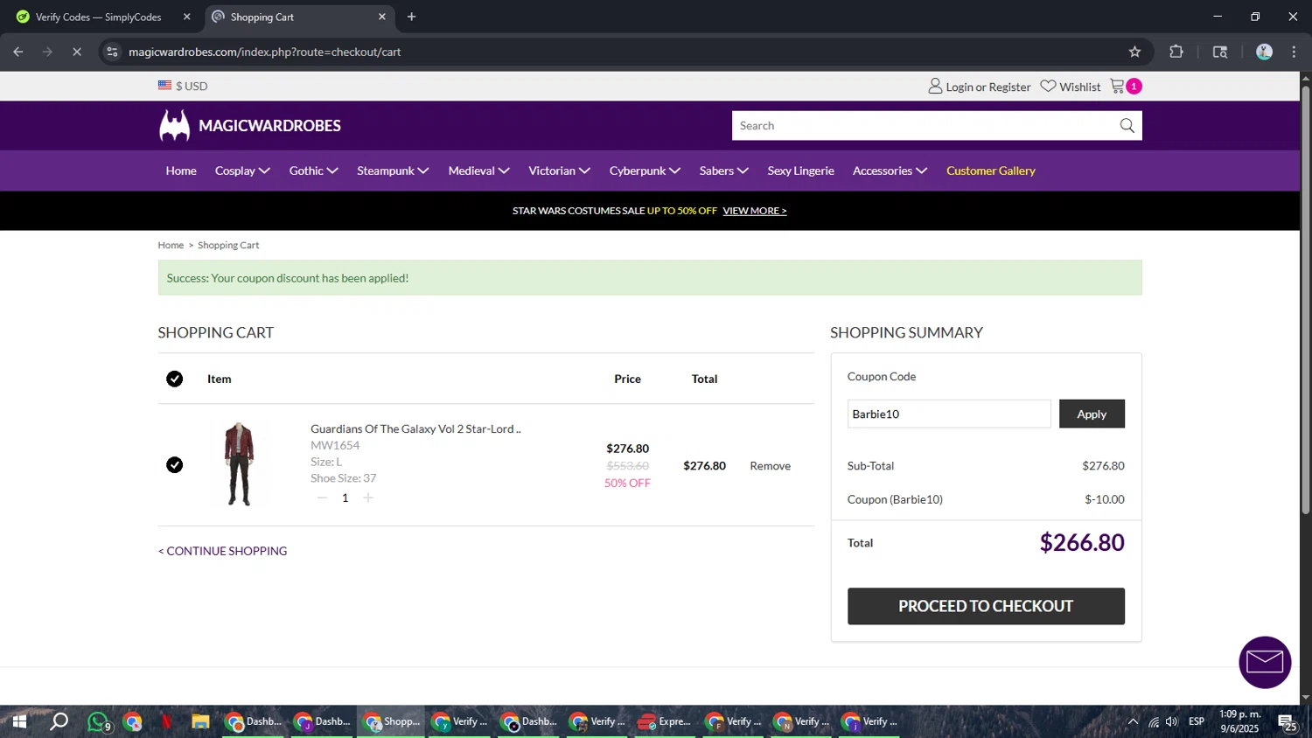Expand the Steampunk menu
The height and width of the screenshot is (738, 1312).
coord(393,171)
